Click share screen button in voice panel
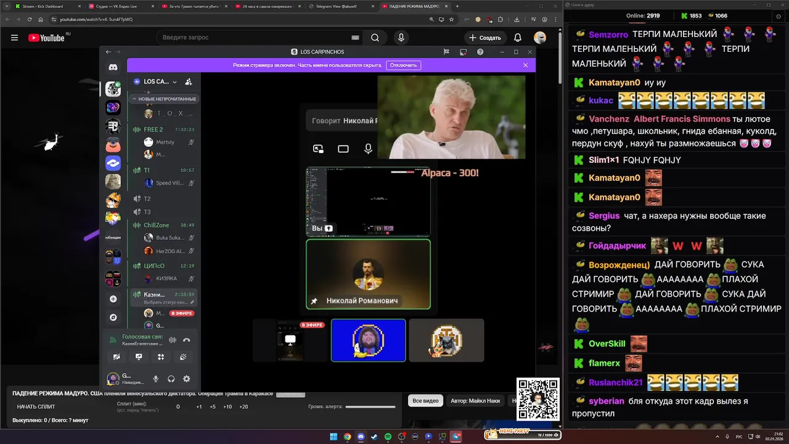 pos(139,356)
